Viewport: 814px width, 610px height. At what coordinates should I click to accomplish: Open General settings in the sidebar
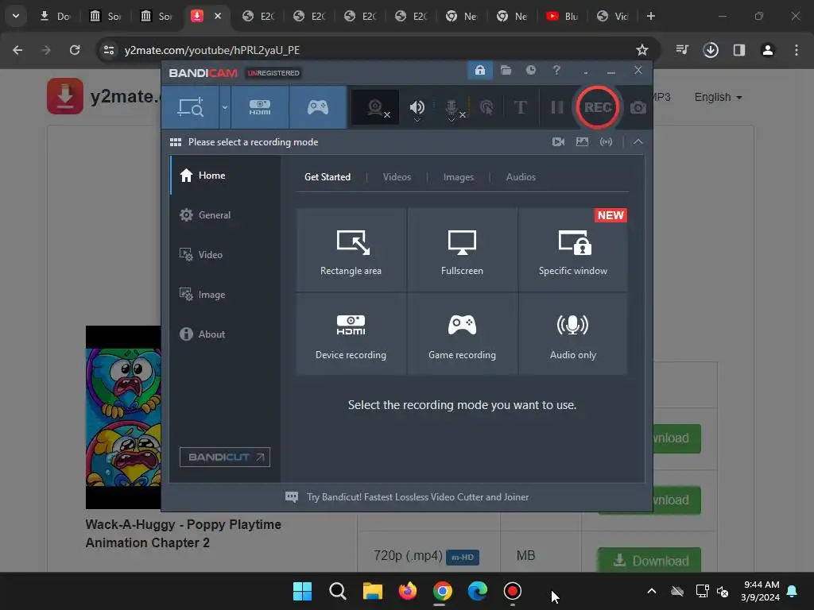[x=225, y=214]
